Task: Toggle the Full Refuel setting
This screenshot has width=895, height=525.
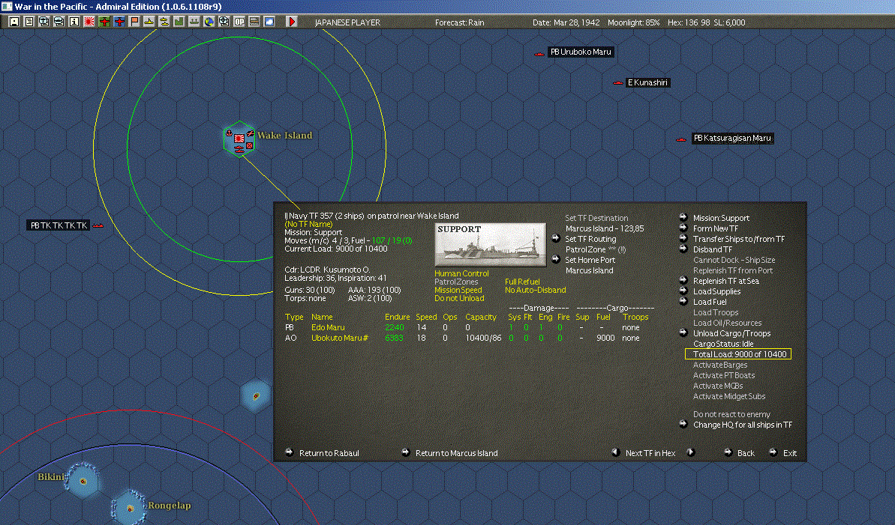Action: (x=522, y=282)
